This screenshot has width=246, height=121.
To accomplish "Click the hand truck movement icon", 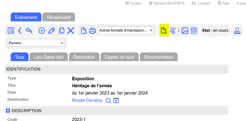I will pos(173,30).
